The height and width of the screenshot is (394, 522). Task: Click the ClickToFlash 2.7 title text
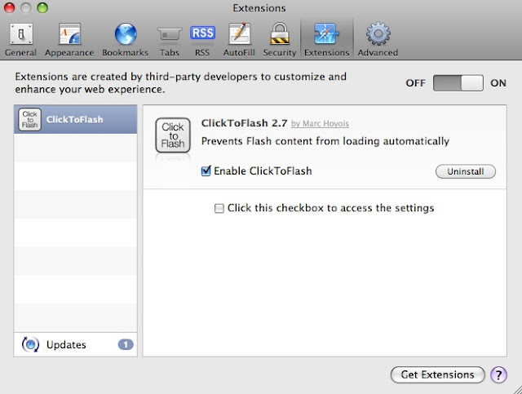click(244, 123)
